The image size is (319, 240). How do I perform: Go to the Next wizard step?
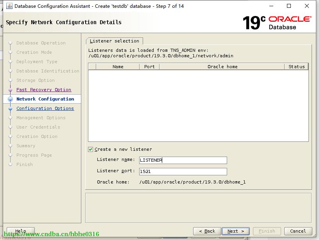236,231
